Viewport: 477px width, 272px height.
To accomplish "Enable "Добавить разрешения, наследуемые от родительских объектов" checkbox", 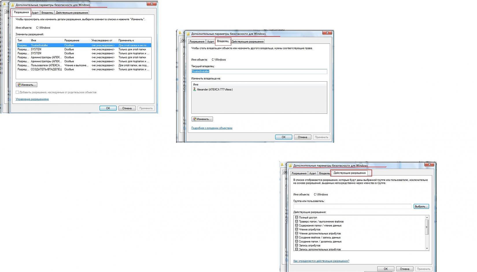I will click(17, 92).
